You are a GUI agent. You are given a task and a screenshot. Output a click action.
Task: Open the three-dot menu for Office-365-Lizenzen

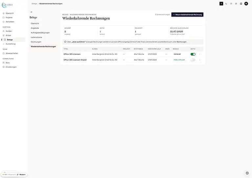click(200, 54)
